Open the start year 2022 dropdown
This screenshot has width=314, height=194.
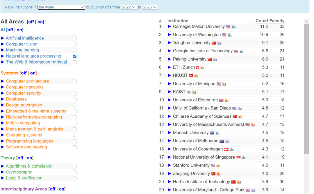pos(129,7)
